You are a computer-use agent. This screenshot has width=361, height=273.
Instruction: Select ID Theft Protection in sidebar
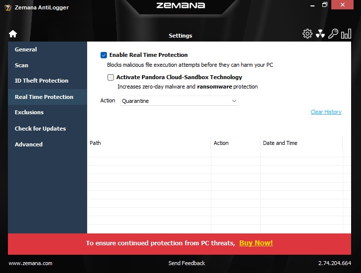click(x=42, y=81)
